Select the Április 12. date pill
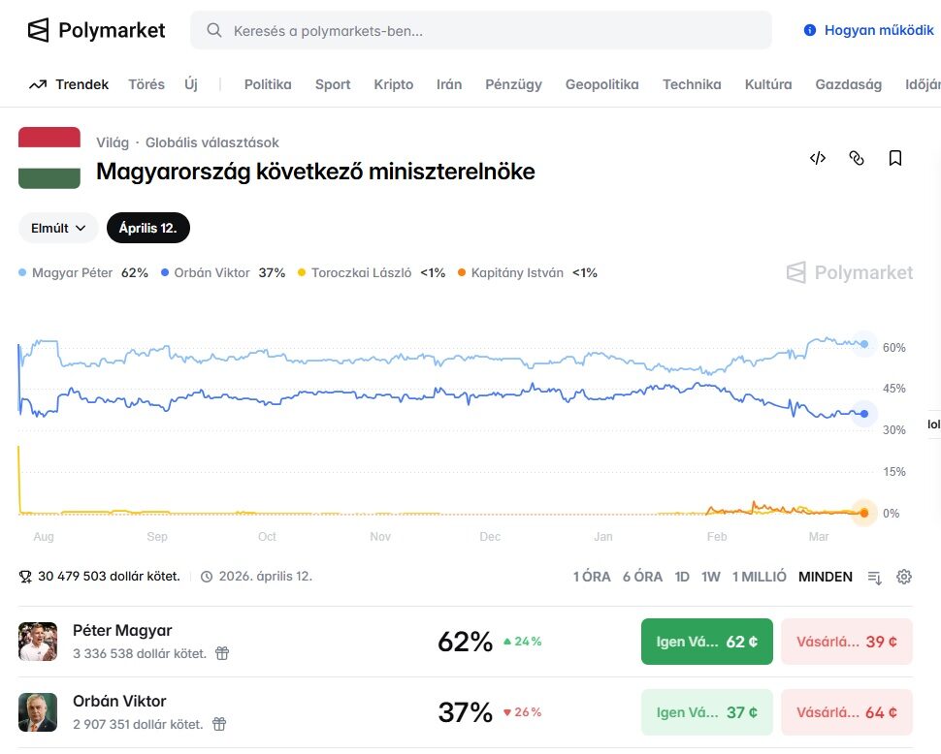This screenshot has height=754, width=941. [148, 228]
